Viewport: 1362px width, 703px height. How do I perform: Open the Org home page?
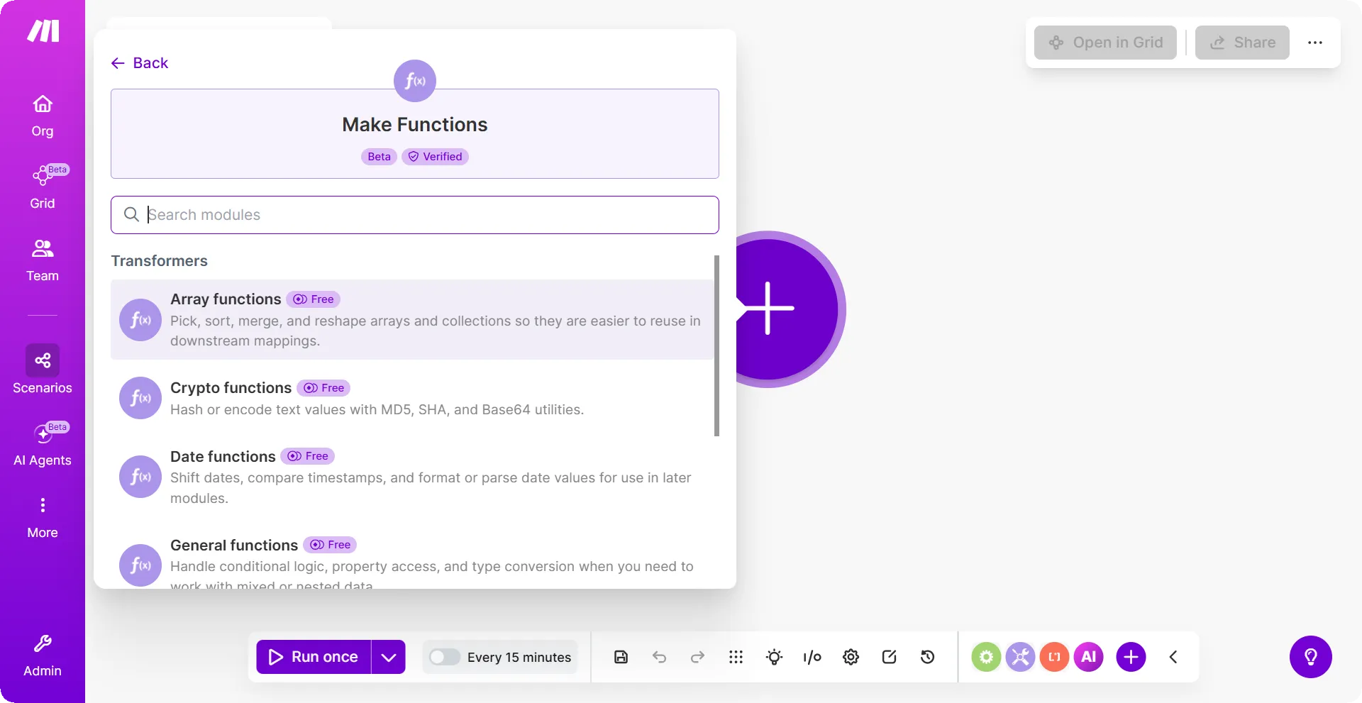(x=43, y=116)
